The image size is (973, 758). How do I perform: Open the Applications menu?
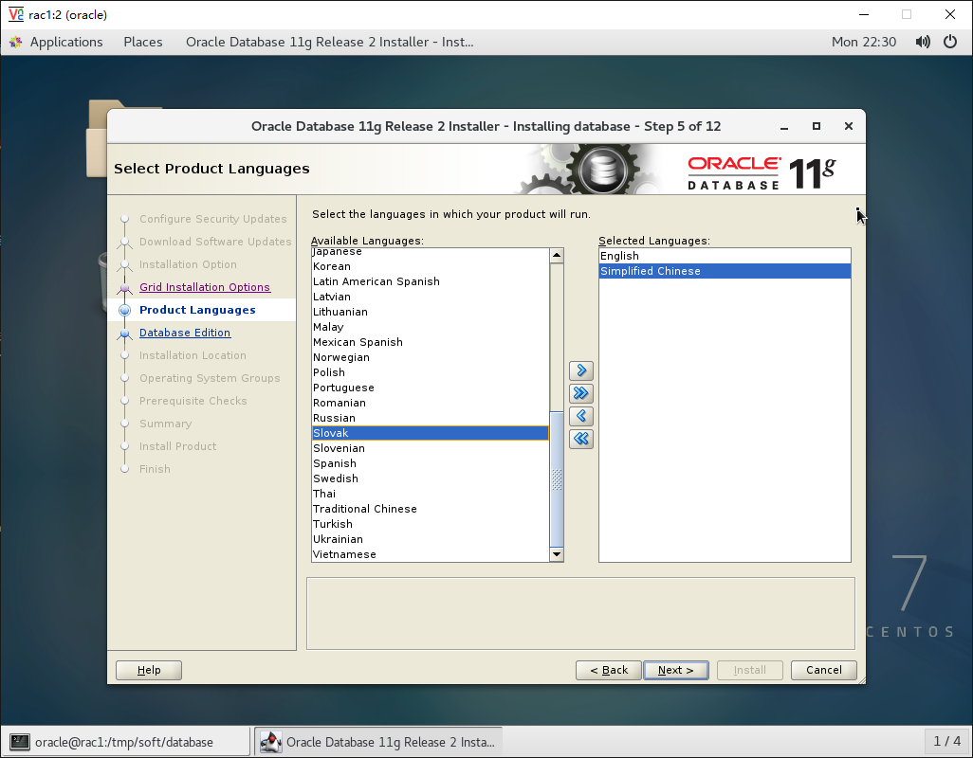coord(65,42)
